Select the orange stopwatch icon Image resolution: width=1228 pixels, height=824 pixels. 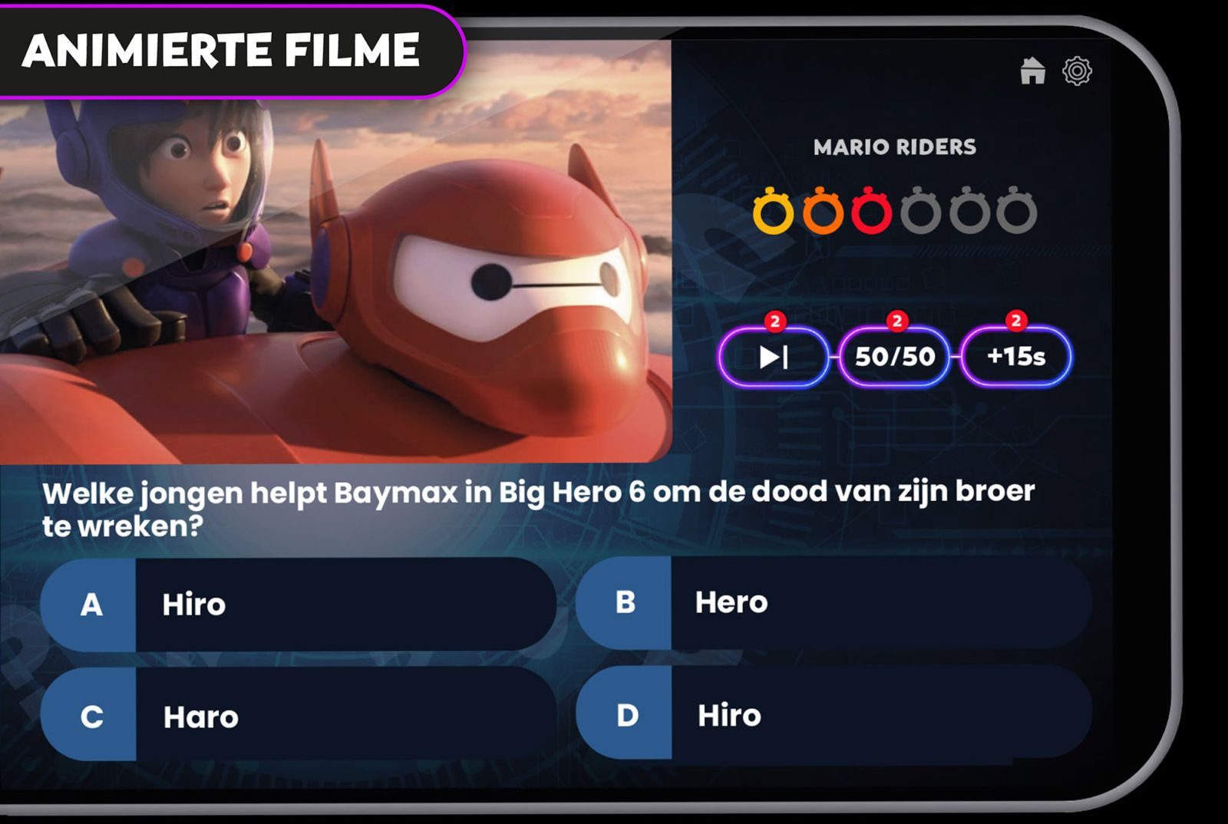[x=823, y=210]
